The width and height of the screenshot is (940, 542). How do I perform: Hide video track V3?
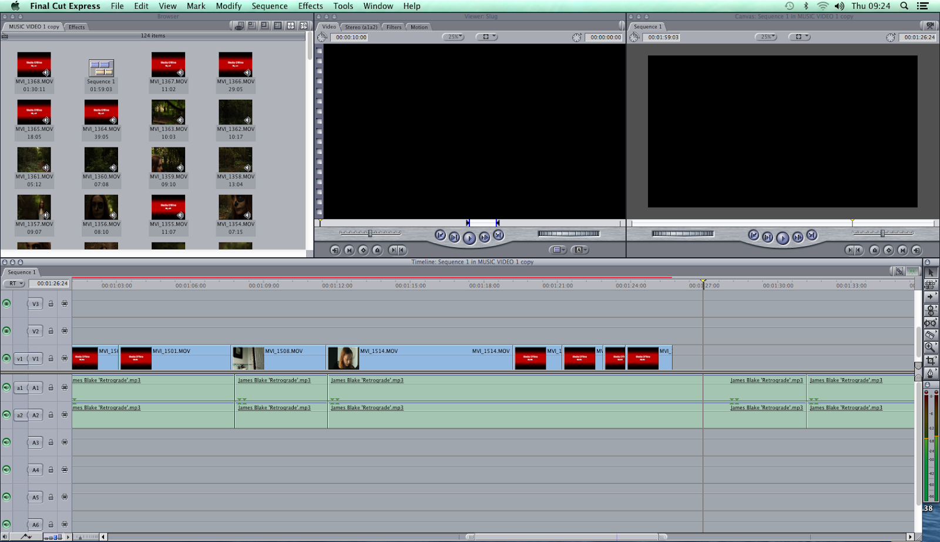pos(6,304)
